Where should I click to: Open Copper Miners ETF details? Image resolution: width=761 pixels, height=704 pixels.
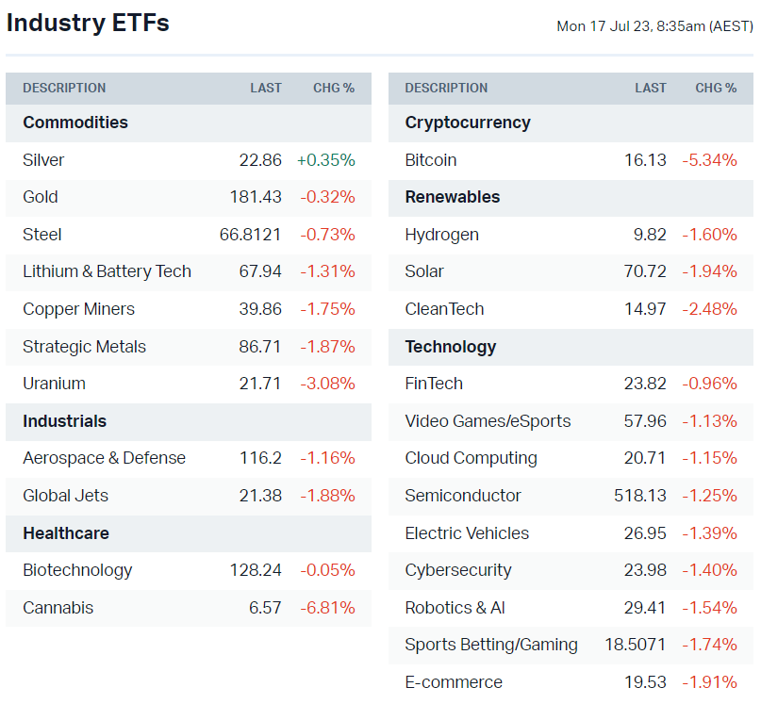[x=78, y=309]
